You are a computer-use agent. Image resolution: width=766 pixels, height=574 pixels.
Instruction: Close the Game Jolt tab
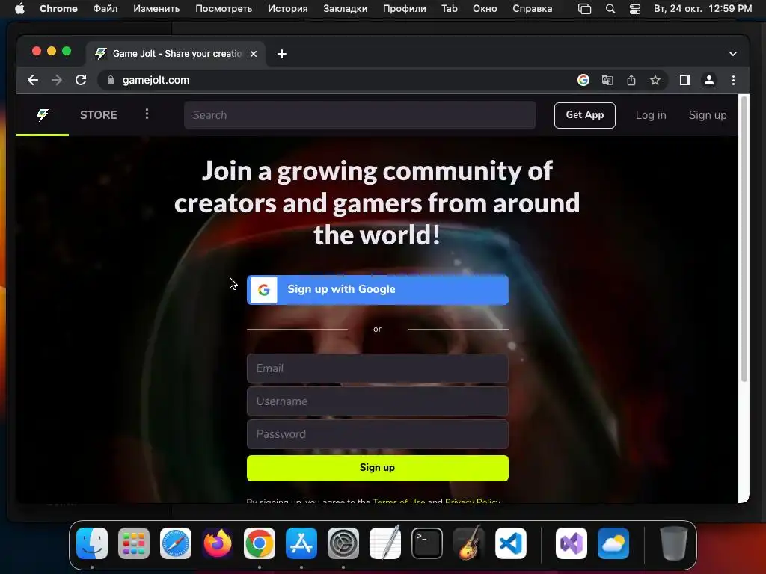click(254, 54)
